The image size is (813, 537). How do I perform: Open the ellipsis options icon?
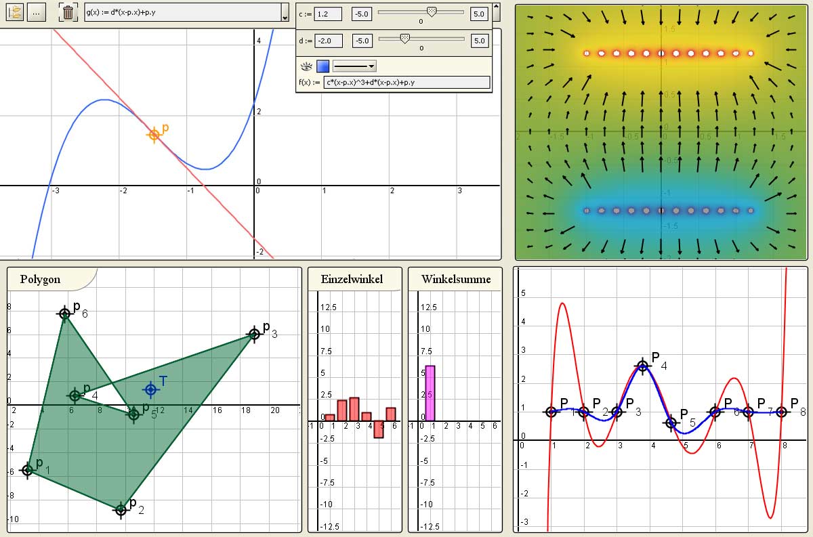[x=37, y=12]
